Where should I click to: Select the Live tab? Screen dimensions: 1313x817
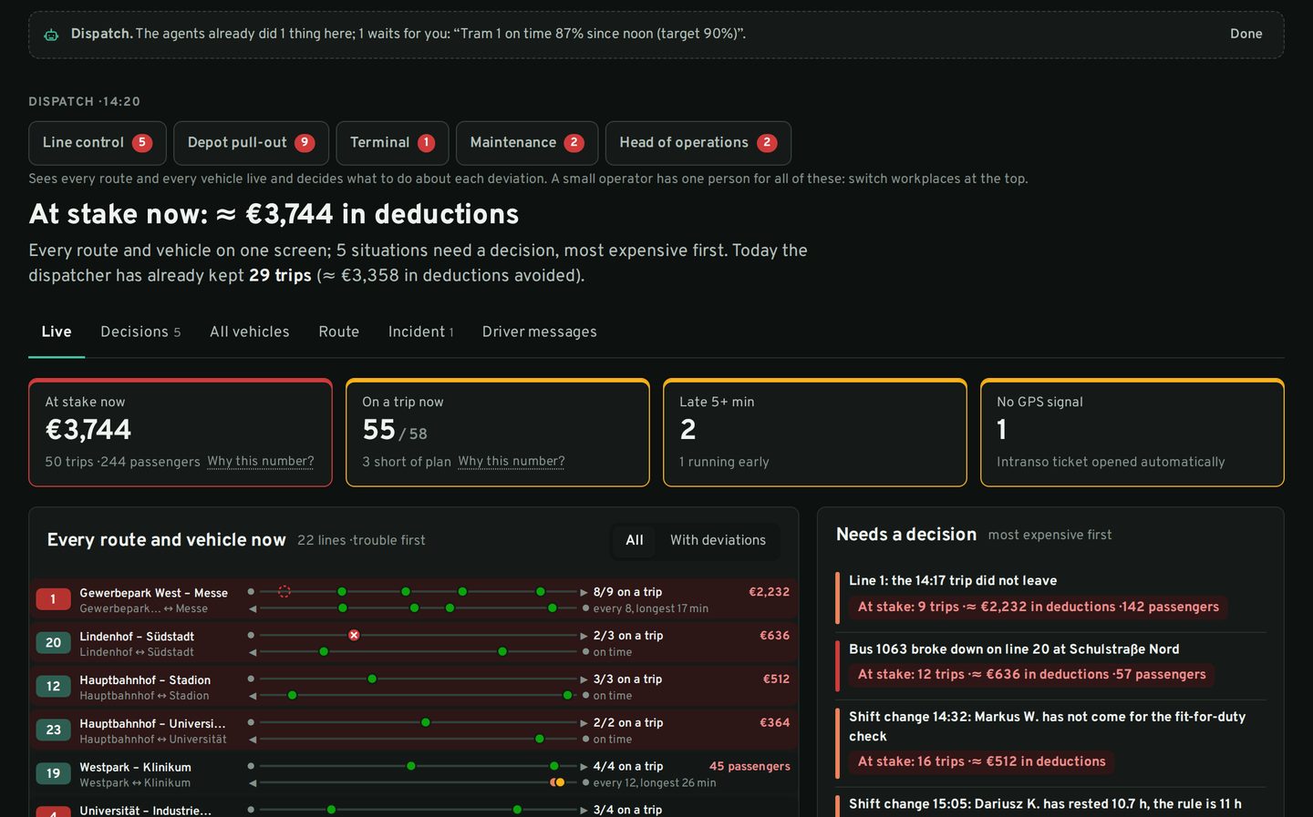[57, 332]
